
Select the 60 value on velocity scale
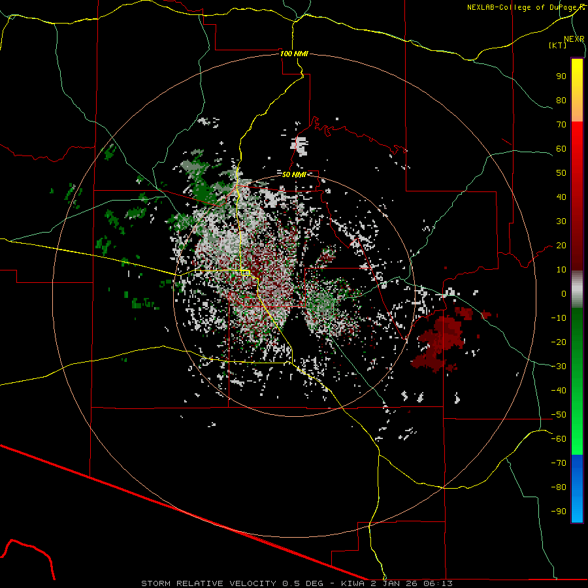click(561, 149)
